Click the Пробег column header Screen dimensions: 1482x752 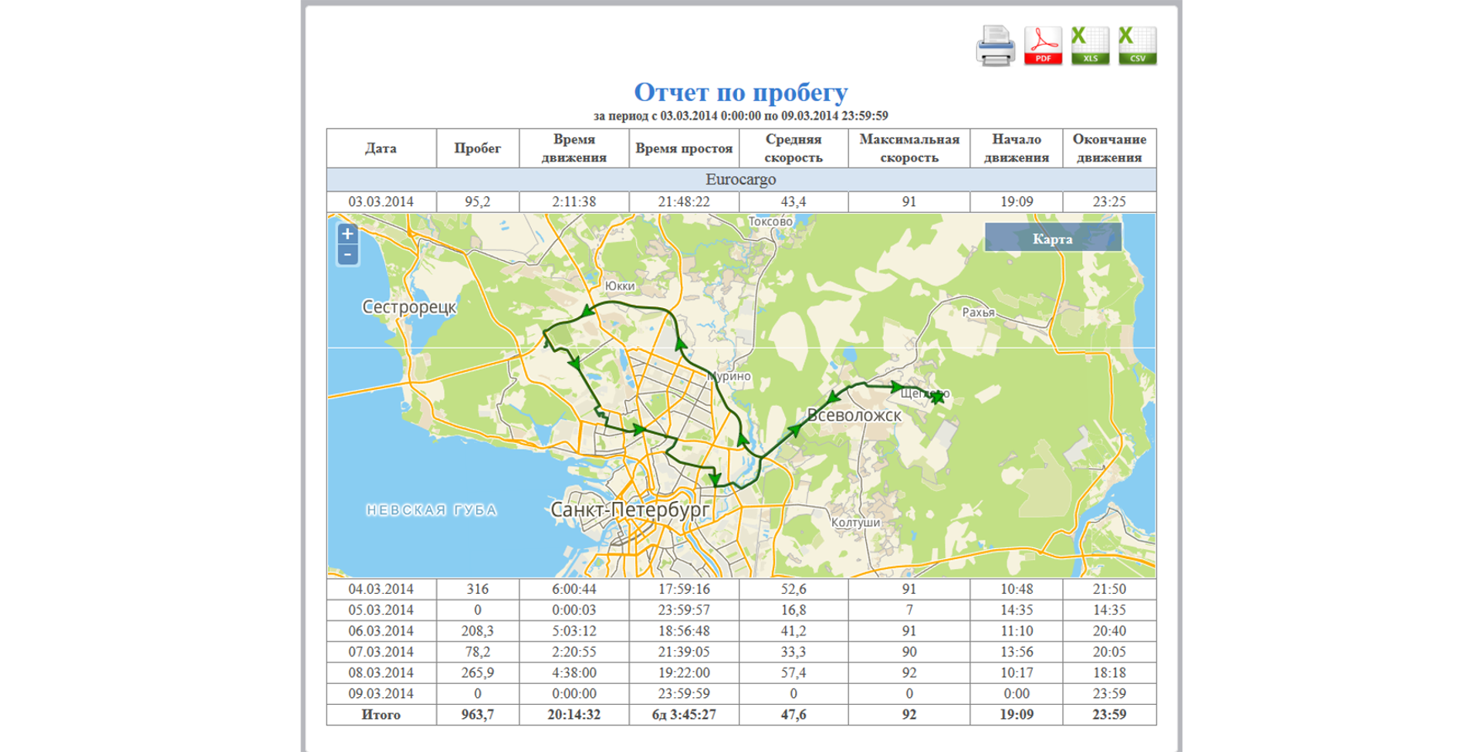(x=477, y=148)
